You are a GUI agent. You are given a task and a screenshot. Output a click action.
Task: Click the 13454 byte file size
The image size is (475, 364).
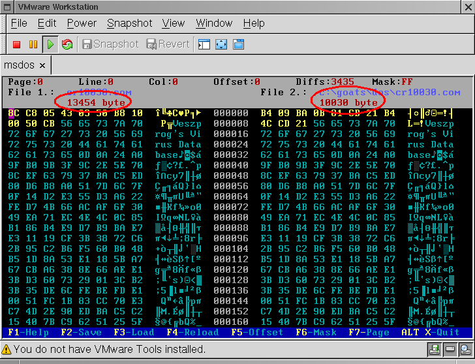[x=96, y=102]
